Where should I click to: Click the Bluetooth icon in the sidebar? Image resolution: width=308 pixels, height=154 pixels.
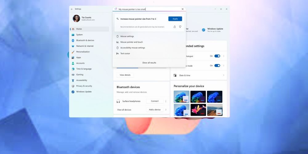(x=73, y=40)
